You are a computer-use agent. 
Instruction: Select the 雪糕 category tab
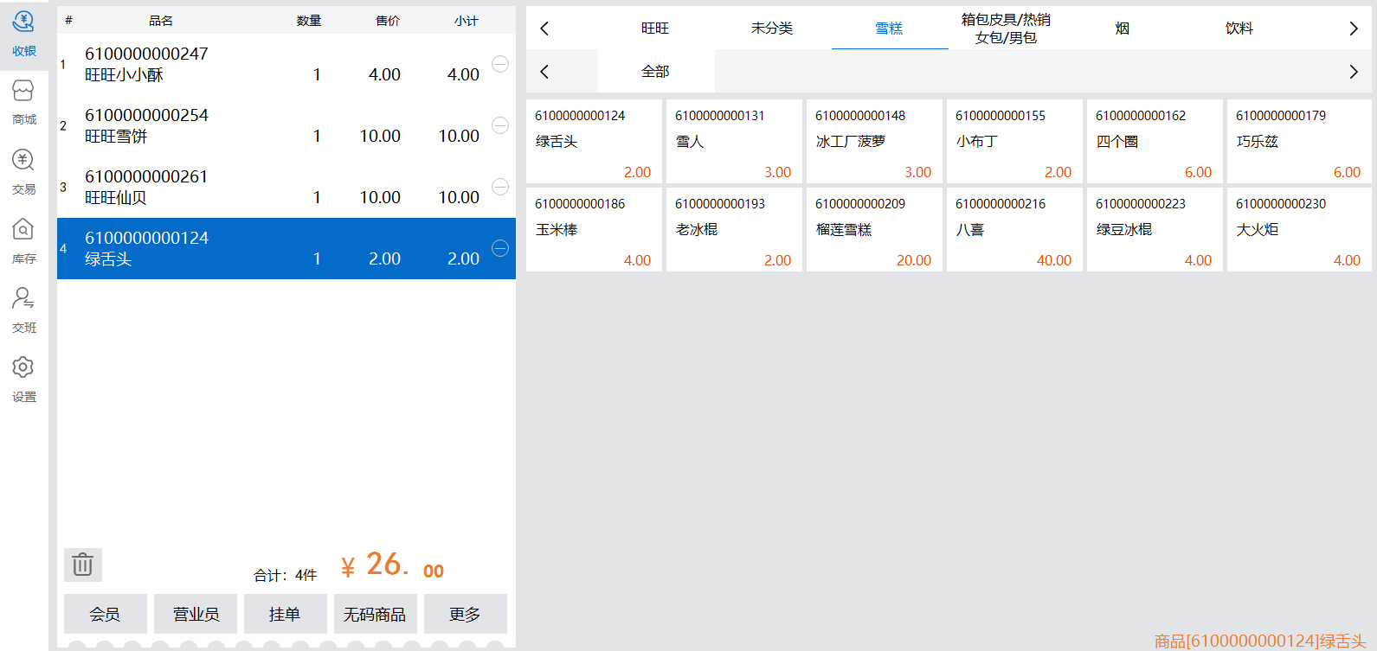pos(889,29)
